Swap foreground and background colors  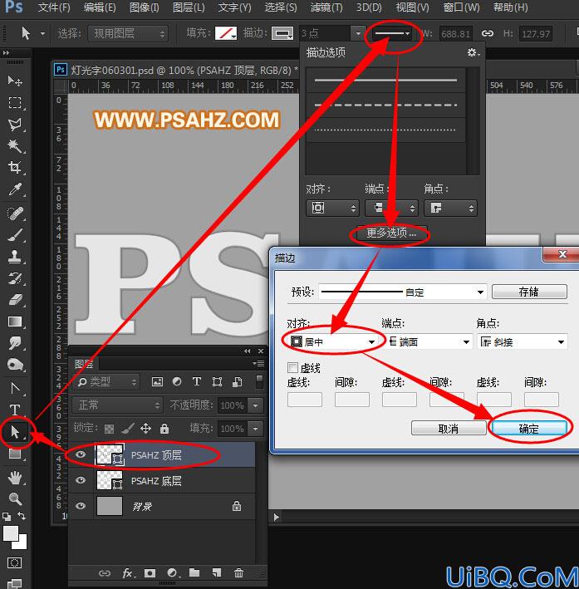click(x=22, y=516)
